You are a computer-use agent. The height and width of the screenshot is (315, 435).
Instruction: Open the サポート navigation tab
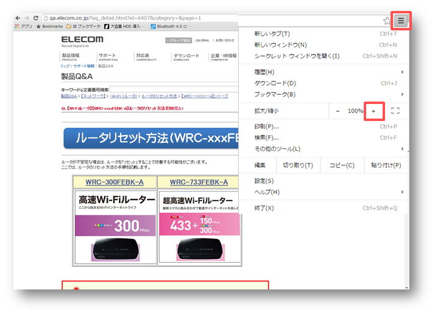[108, 57]
